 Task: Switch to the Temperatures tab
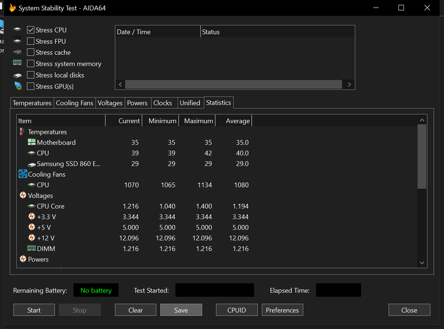pos(32,103)
